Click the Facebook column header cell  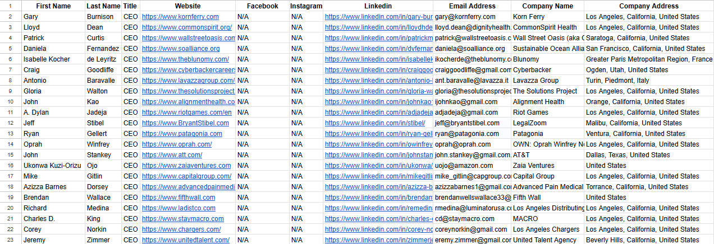tap(262, 6)
